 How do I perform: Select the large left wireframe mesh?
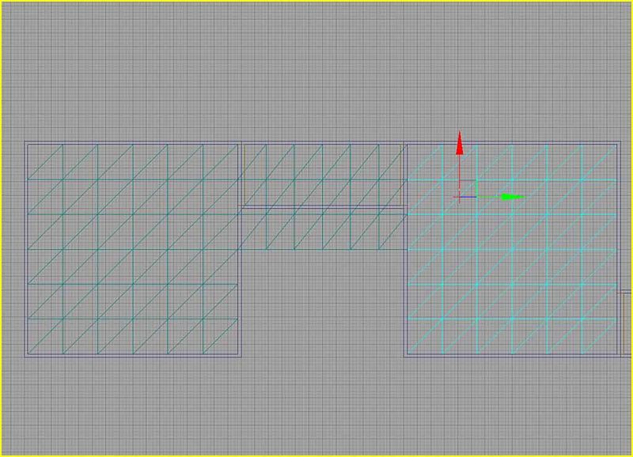point(133,249)
